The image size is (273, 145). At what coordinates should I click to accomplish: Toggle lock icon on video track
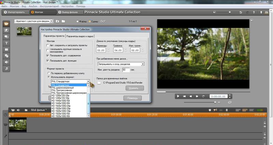[x=265, y=123]
